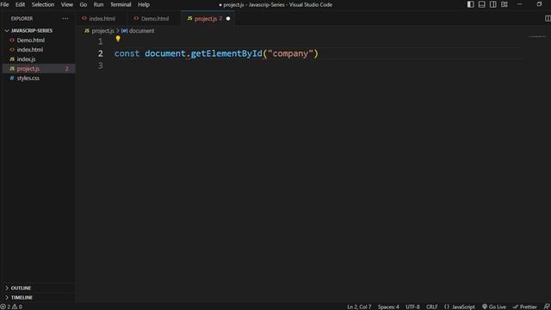The width and height of the screenshot is (551, 310).
Task: Open index.js in the explorer
Action: (x=26, y=59)
